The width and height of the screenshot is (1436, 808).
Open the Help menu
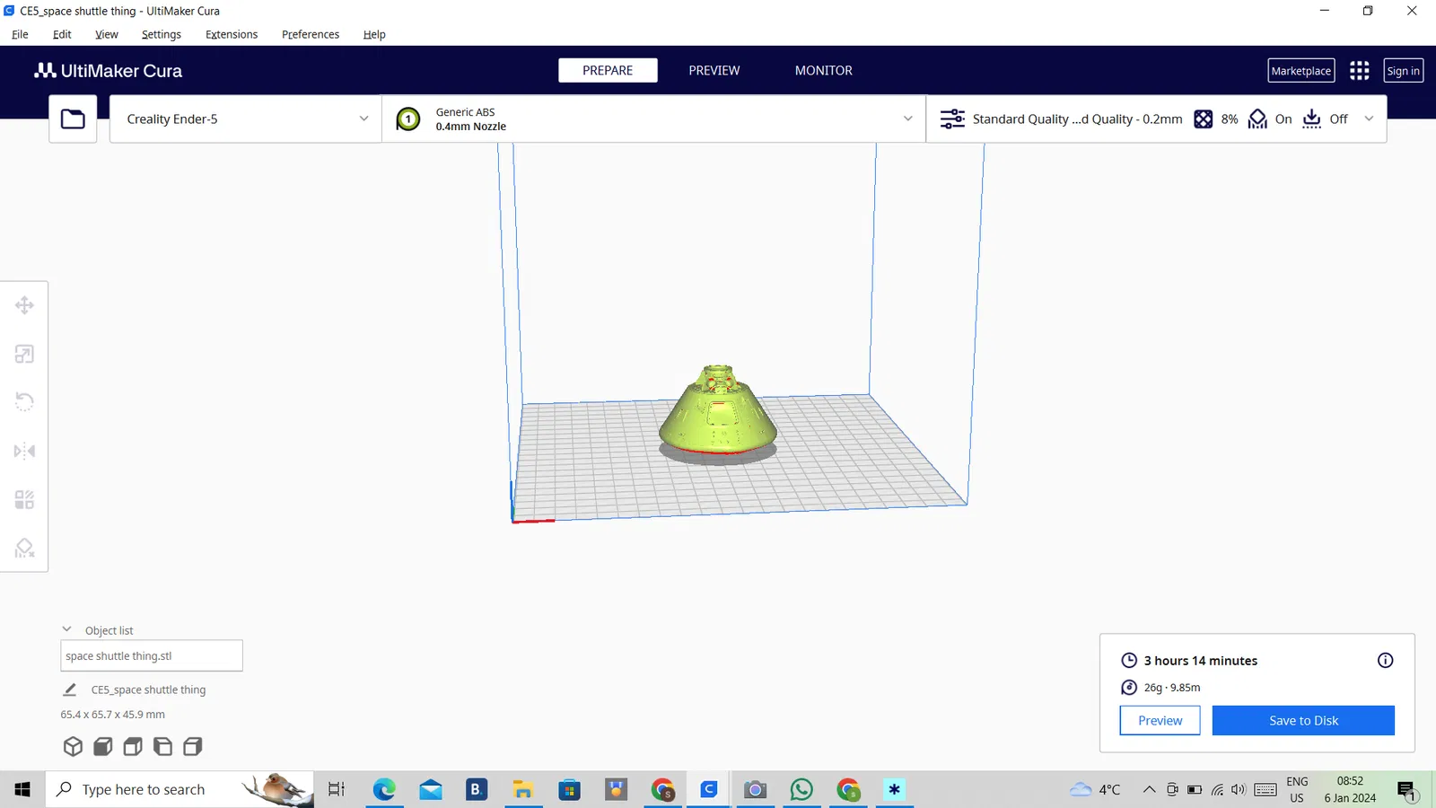coord(374,34)
